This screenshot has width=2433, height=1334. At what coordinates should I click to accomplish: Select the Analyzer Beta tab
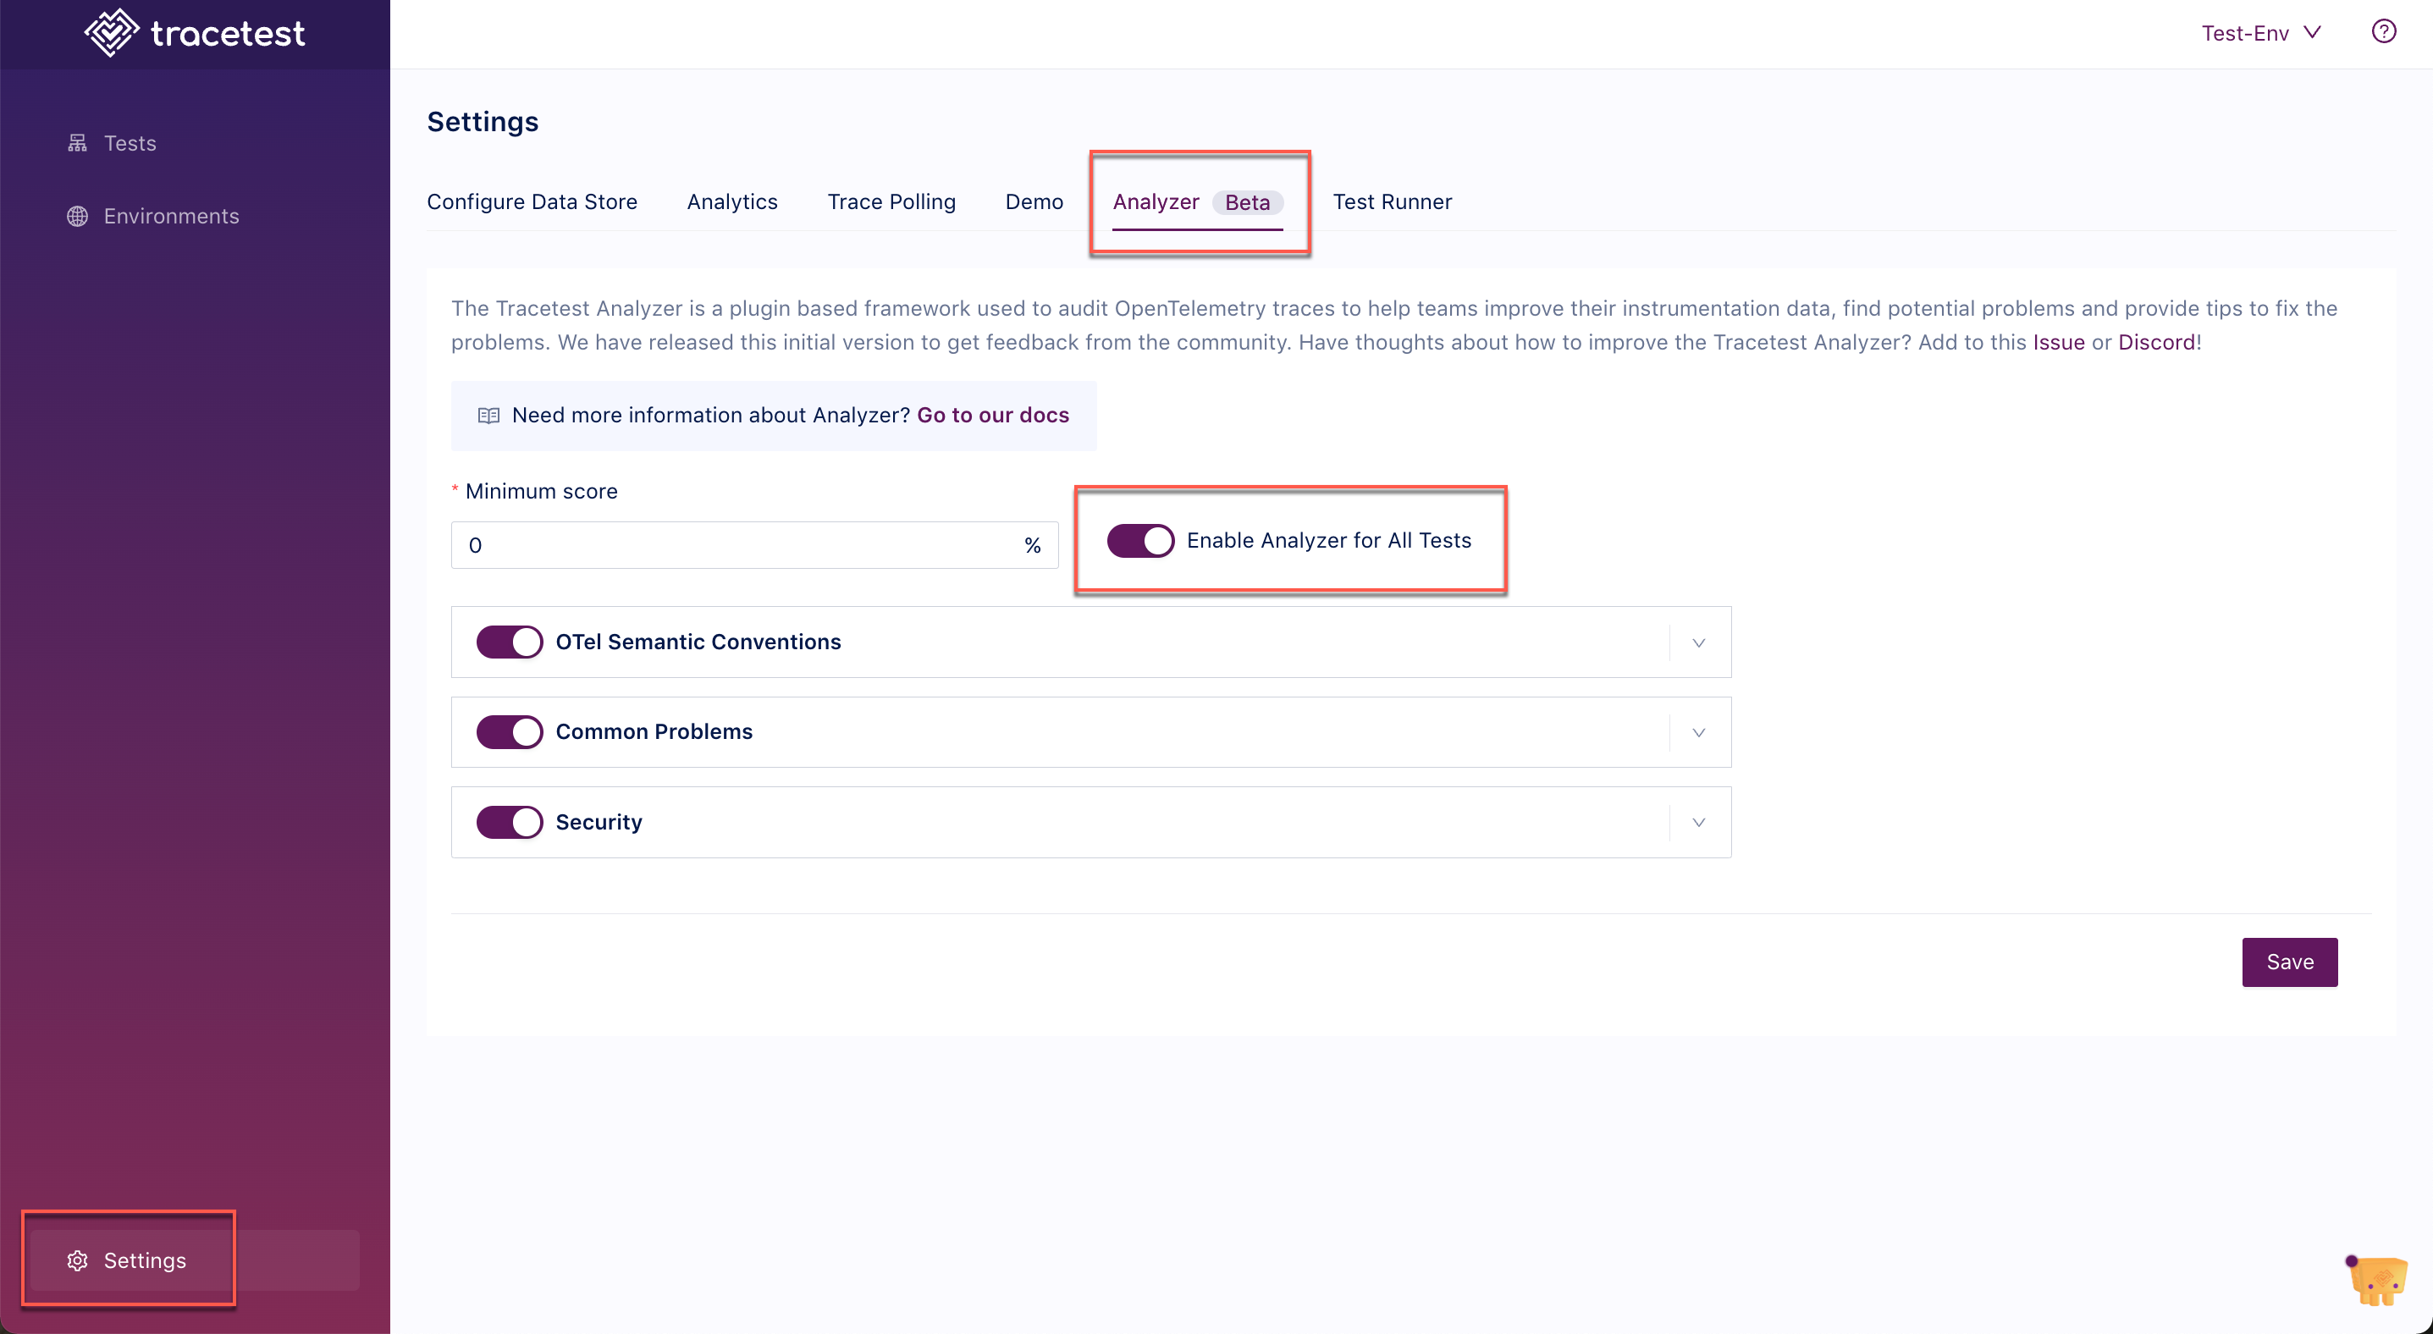pos(1198,202)
